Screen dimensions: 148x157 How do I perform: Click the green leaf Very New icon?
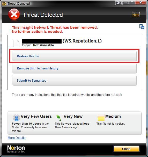(58, 117)
